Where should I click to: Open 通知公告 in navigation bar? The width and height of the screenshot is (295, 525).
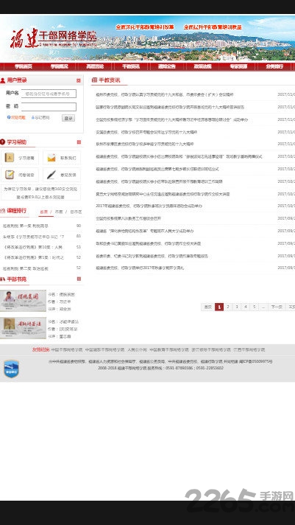click(x=167, y=66)
